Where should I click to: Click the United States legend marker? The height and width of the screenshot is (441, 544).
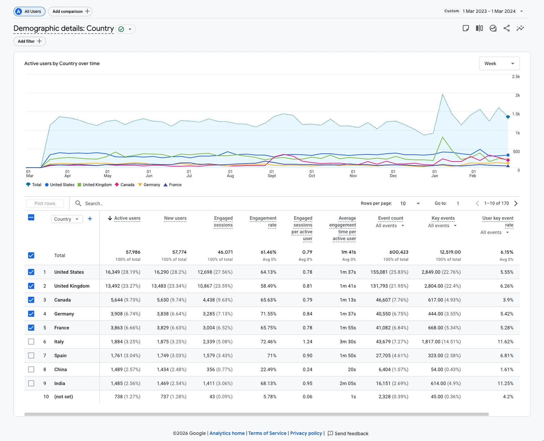[47, 185]
